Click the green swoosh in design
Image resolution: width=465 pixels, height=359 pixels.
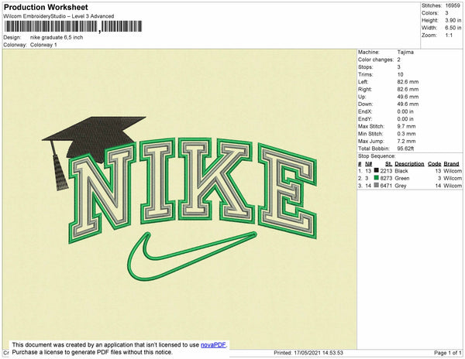tap(192, 256)
